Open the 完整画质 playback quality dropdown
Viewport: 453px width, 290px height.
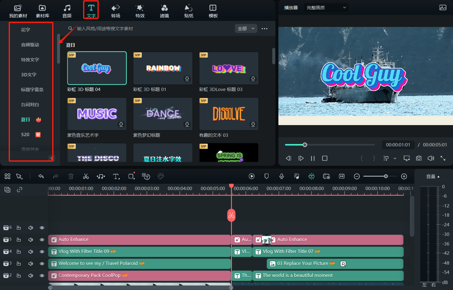[x=326, y=8]
